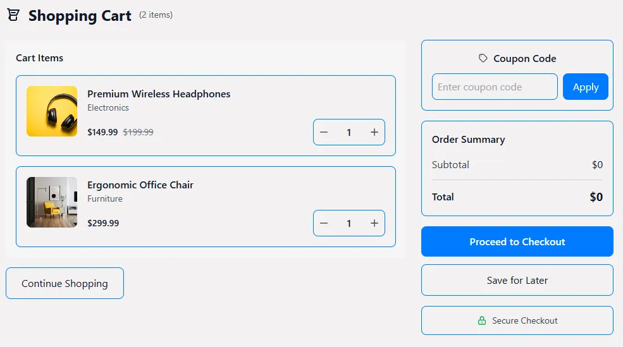
Task: Proceed to Checkout
Action: [517, 241]
